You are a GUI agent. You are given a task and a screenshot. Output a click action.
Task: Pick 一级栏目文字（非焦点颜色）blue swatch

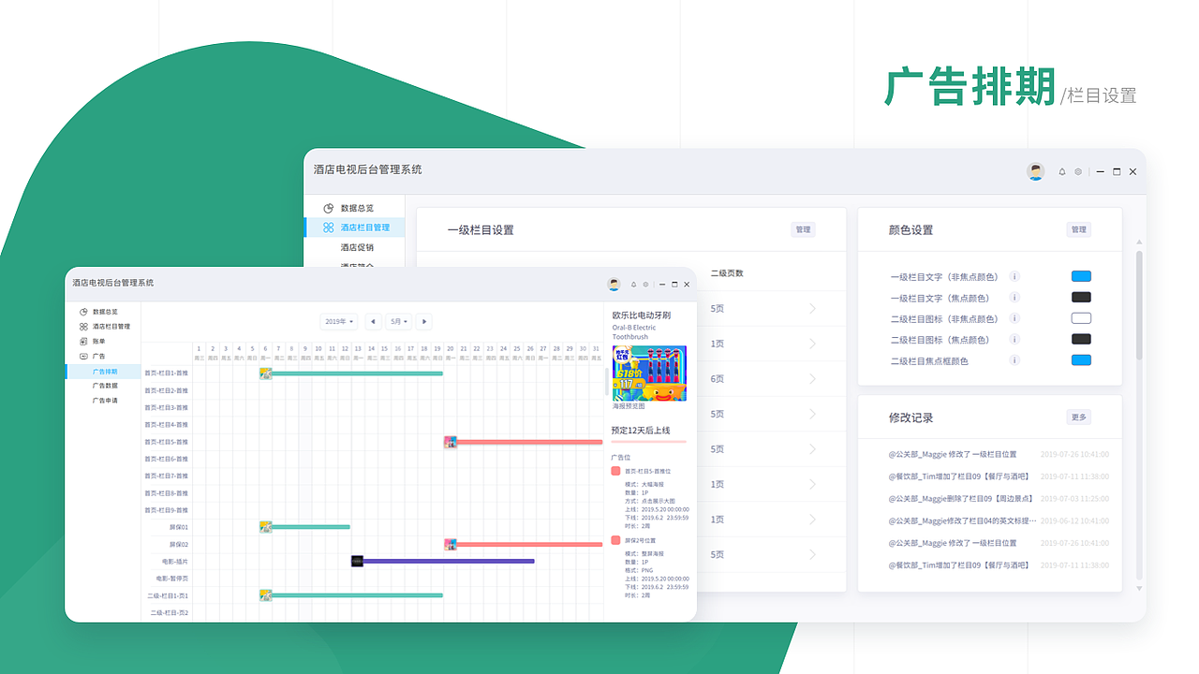tap(1081, 276)
